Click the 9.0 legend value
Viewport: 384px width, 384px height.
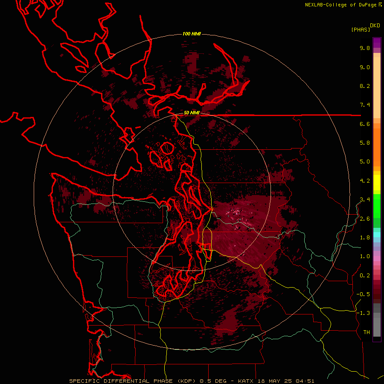click(x=365, y=67)
